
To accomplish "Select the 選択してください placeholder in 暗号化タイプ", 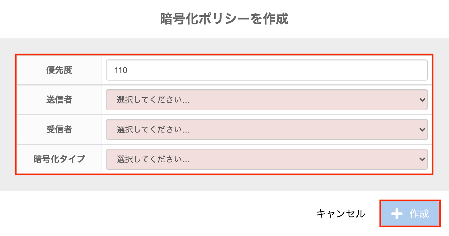I will (x=153, y=160).
